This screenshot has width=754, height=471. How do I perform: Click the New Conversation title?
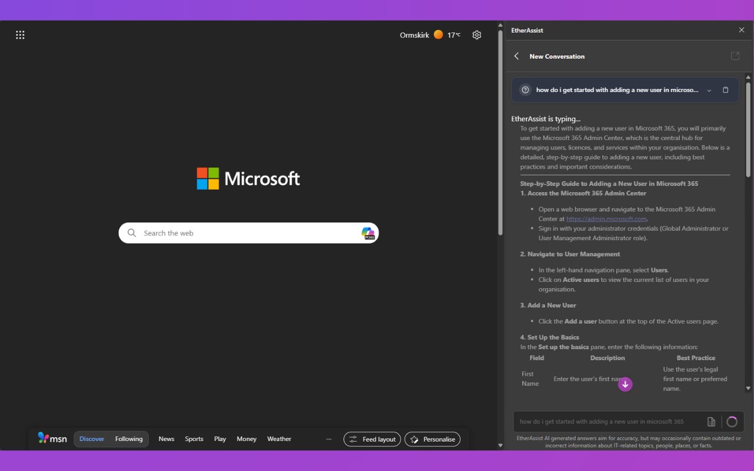(x=557, y=57)
